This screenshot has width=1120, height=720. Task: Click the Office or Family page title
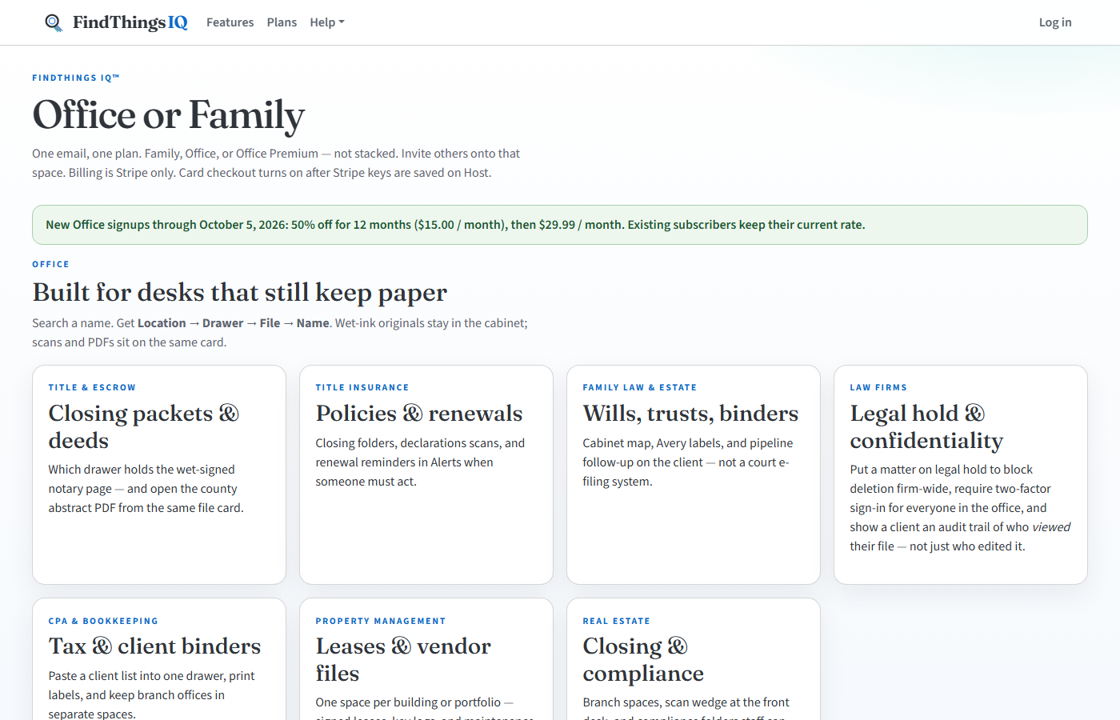pyautogui.click(x=169, y=115)
